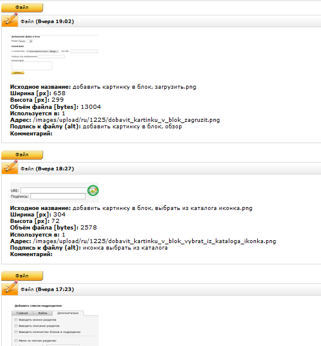This screenshot has width=321, height=346.
Task: Open the Файл (Вчера 19:02) header bar
Action: point(161,21)
